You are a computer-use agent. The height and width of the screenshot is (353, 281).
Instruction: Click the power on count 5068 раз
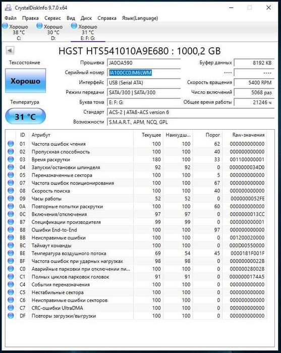pos(254,92)
